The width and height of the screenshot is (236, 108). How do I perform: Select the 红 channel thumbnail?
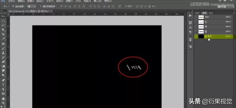tap(201, 21)
